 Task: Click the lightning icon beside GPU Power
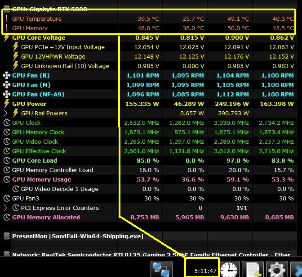[7, 104]
